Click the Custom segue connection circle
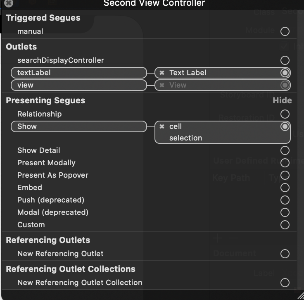Screen dimensions: 304x300 pyautogui.click(x=285, y=225)
